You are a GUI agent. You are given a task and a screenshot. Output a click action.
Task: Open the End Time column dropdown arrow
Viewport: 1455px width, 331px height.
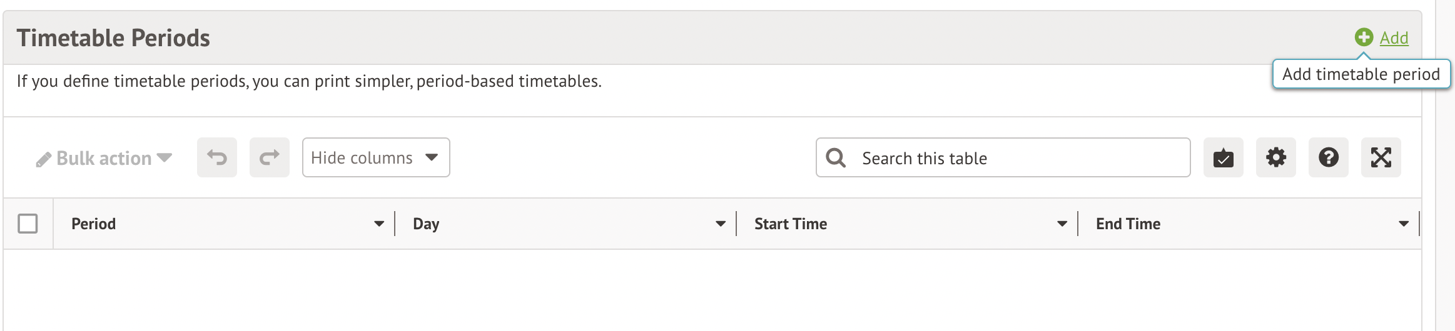tap(1404, 224)
